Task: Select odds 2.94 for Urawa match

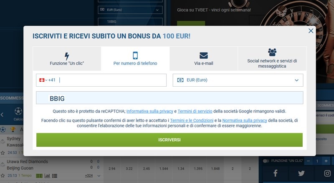Action: pyautogui.click(x=112, y=168)
